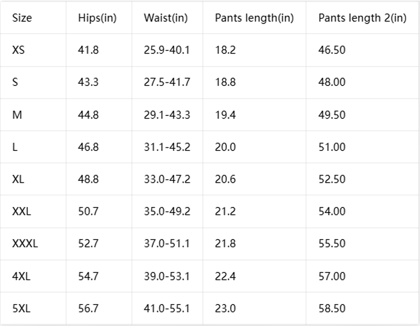Click pants length value 20.0

tap(225, 147)
